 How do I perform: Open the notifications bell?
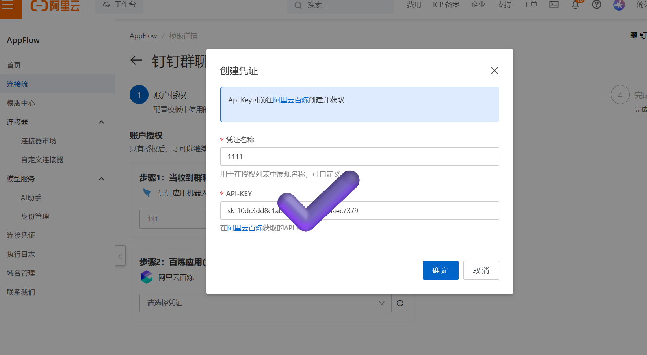coord(575,4)
